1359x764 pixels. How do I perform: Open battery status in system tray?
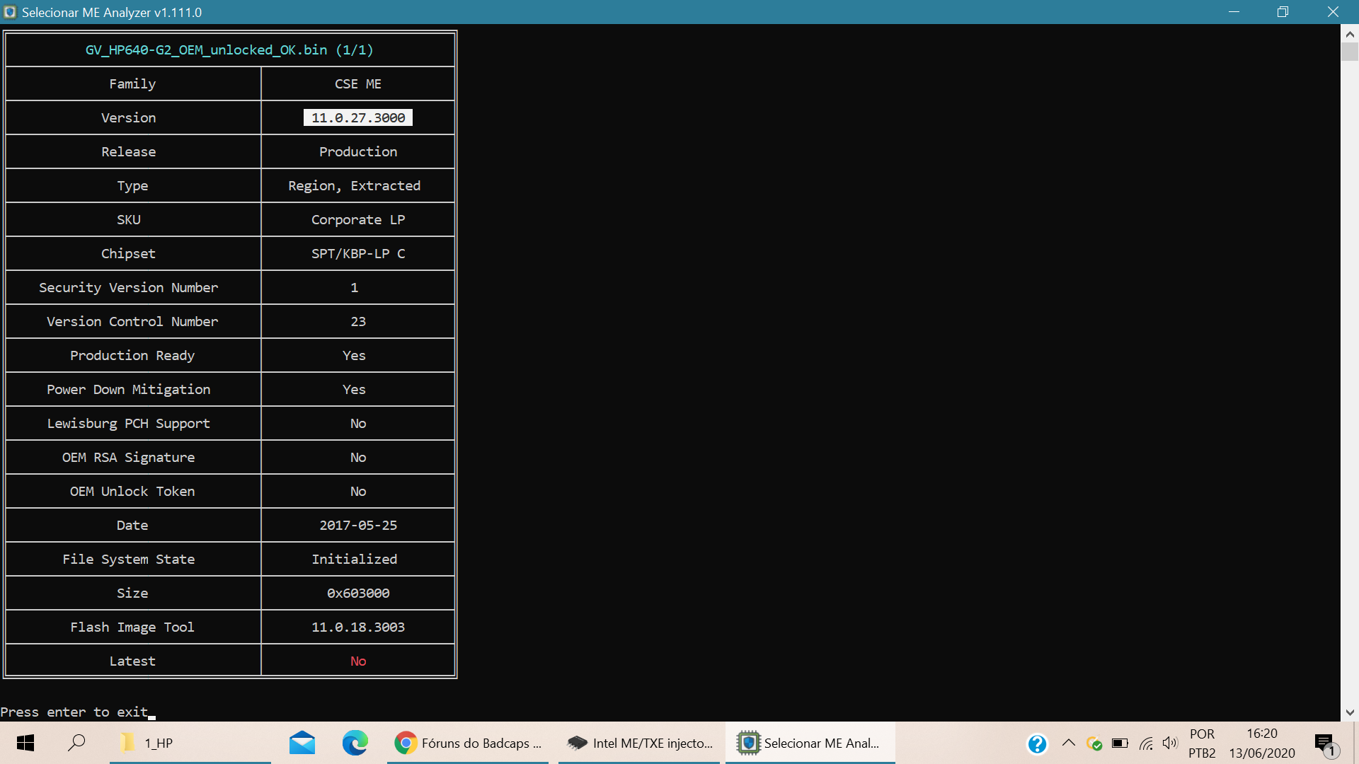pyautogui.click(x=1120, y=743)
